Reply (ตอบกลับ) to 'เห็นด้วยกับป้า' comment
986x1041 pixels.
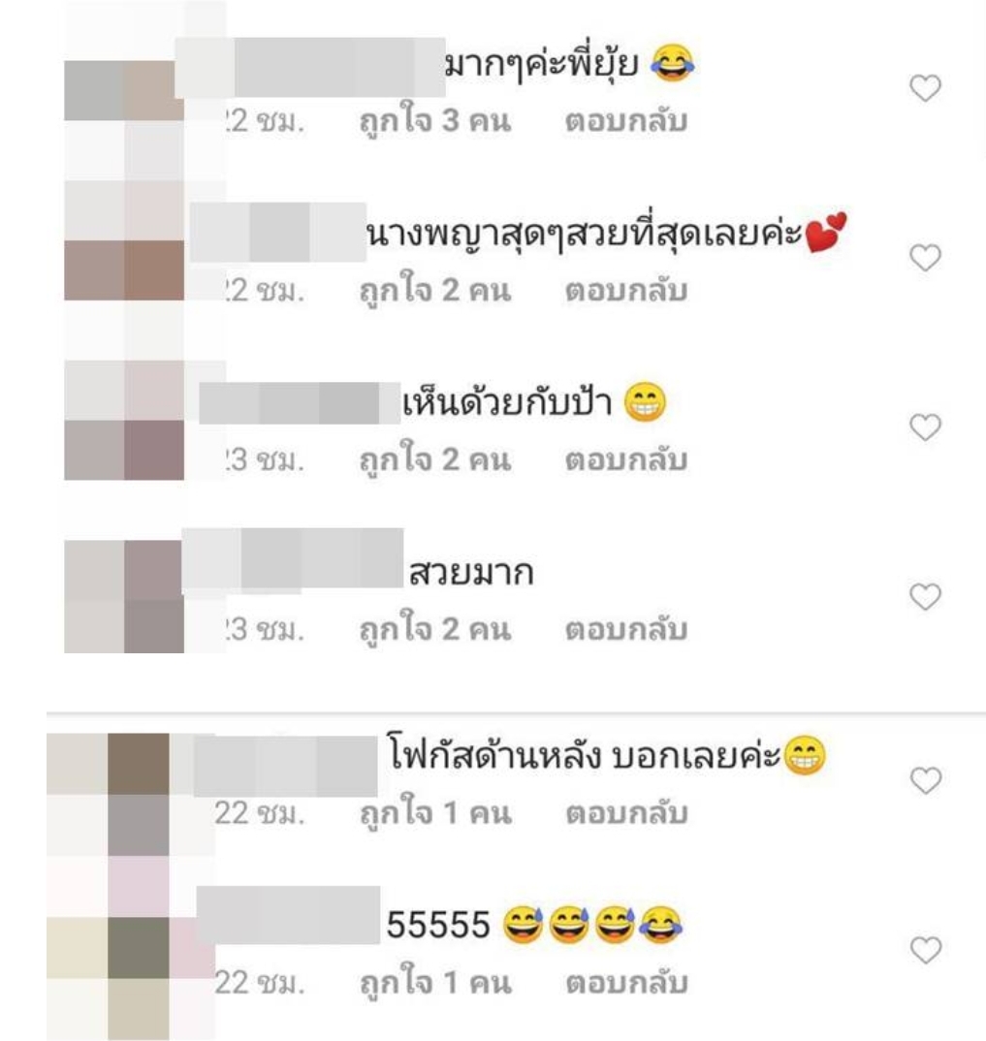pyautogui.click(x=626, y=460)
